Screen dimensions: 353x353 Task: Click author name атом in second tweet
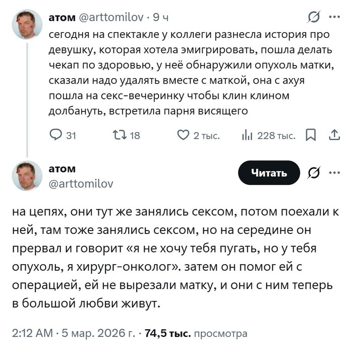coord(62,169)
